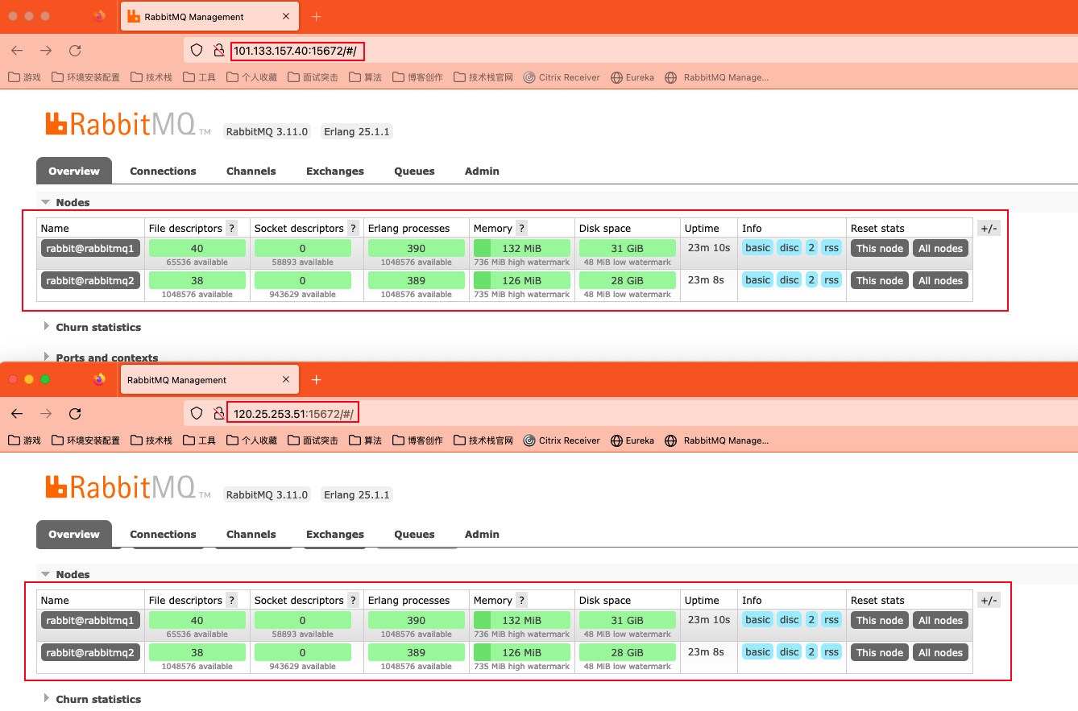The image size is (1078, 711).
Task: Open node rabbit@rabbitmq2 on the 120.25.253.51 page
Action: pyautogui.click(x=90, y=652)
